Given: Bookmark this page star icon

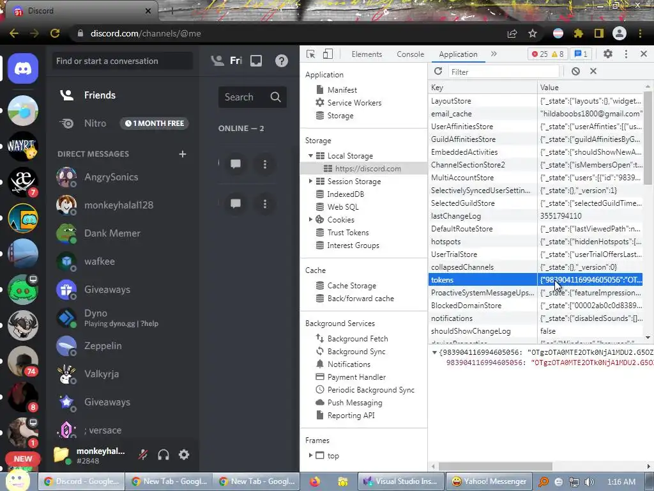Looking at the screenshot, I should pyautogui.click(x=532, y=33).
